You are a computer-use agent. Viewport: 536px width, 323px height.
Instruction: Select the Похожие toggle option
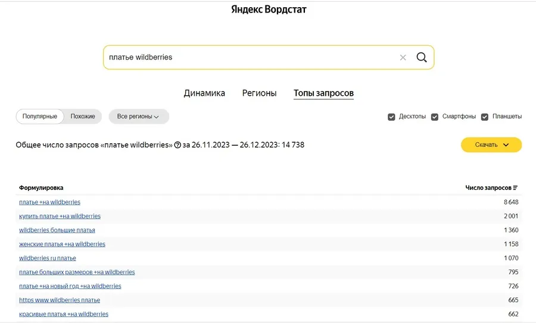(x=83, y=117)
